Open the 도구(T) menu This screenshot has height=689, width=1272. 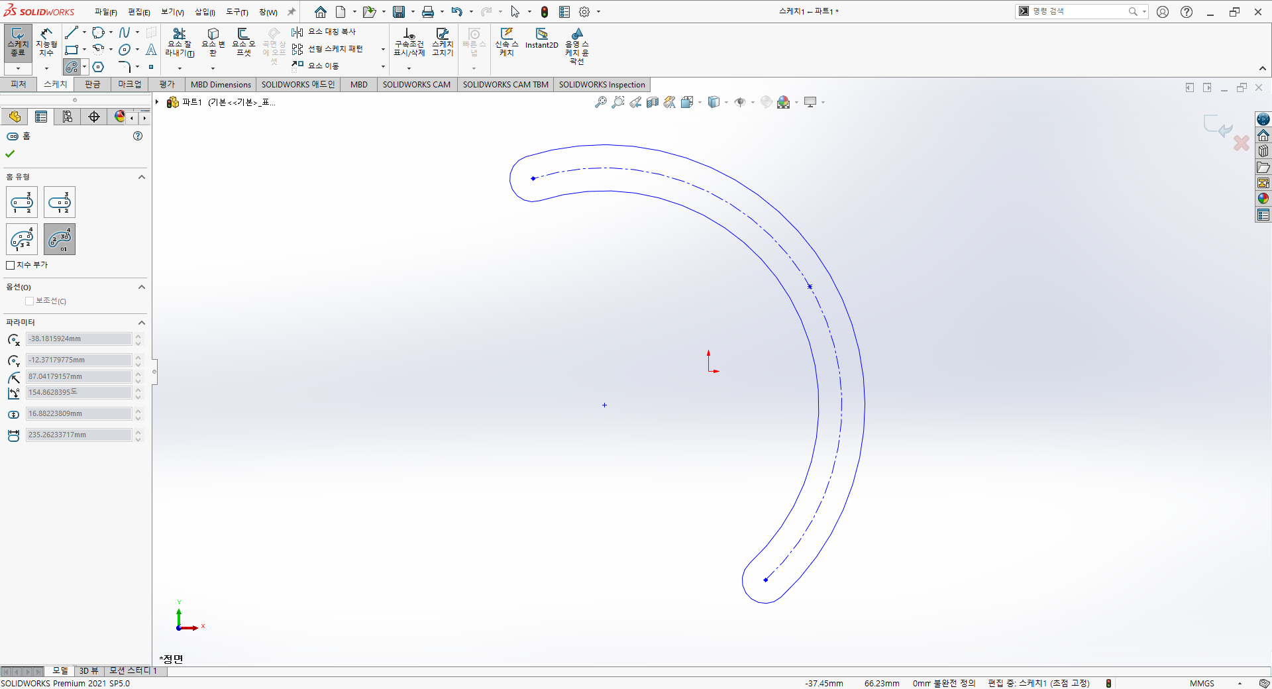click(x=237, y=12)
